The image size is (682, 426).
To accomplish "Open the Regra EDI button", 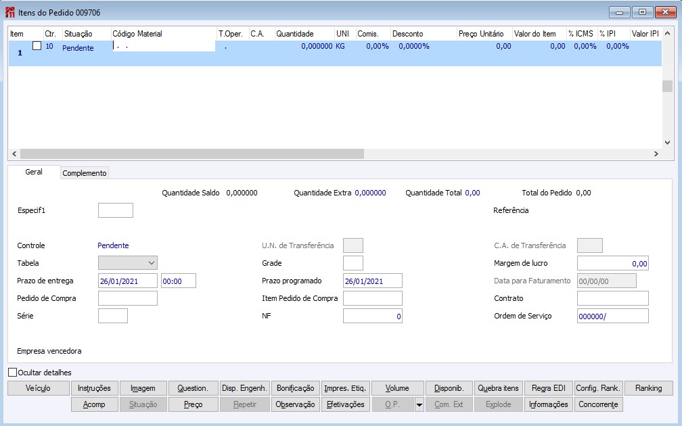I will pyautogui.click(x=549, y=388).
